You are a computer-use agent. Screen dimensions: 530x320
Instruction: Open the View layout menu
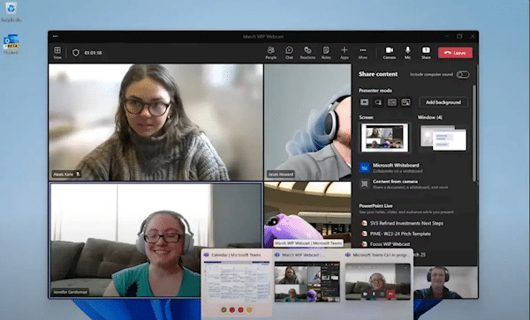pyautogui.click(x=57, y=53)
